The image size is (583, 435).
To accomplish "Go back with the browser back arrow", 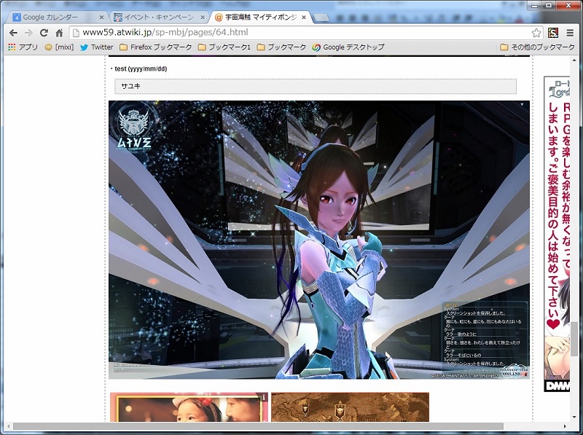I will [13, 33].
